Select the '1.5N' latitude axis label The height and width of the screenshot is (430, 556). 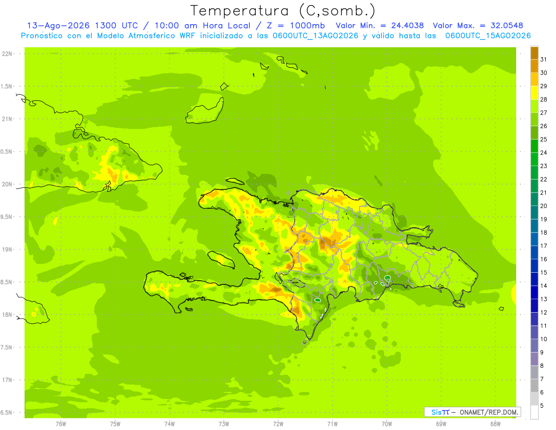7,86
